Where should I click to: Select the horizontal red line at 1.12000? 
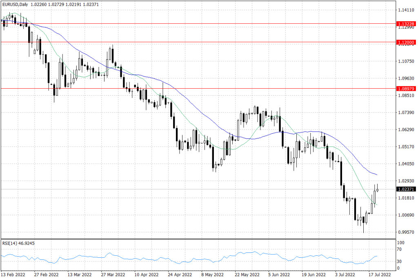coord(198,42)
